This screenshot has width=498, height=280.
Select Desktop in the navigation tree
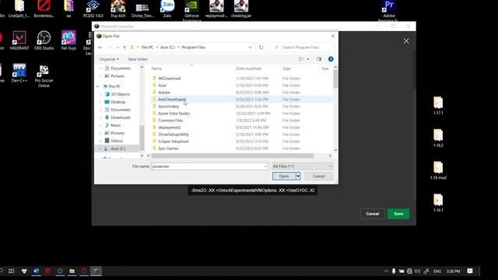click(x=115, y=102)
